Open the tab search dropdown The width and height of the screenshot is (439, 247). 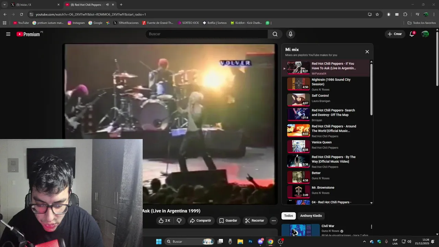(4, 5)
